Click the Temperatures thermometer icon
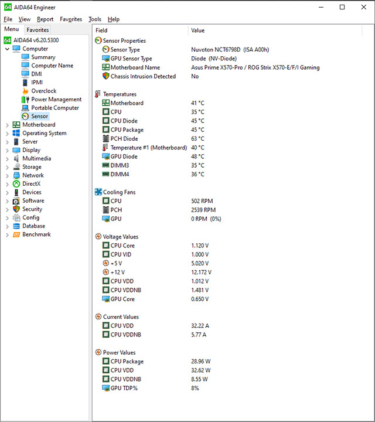Screen dimensions: 375x422 [x=98, y=94]
